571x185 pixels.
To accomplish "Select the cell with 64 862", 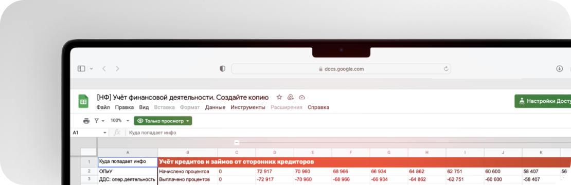I will tap(427, 171).
